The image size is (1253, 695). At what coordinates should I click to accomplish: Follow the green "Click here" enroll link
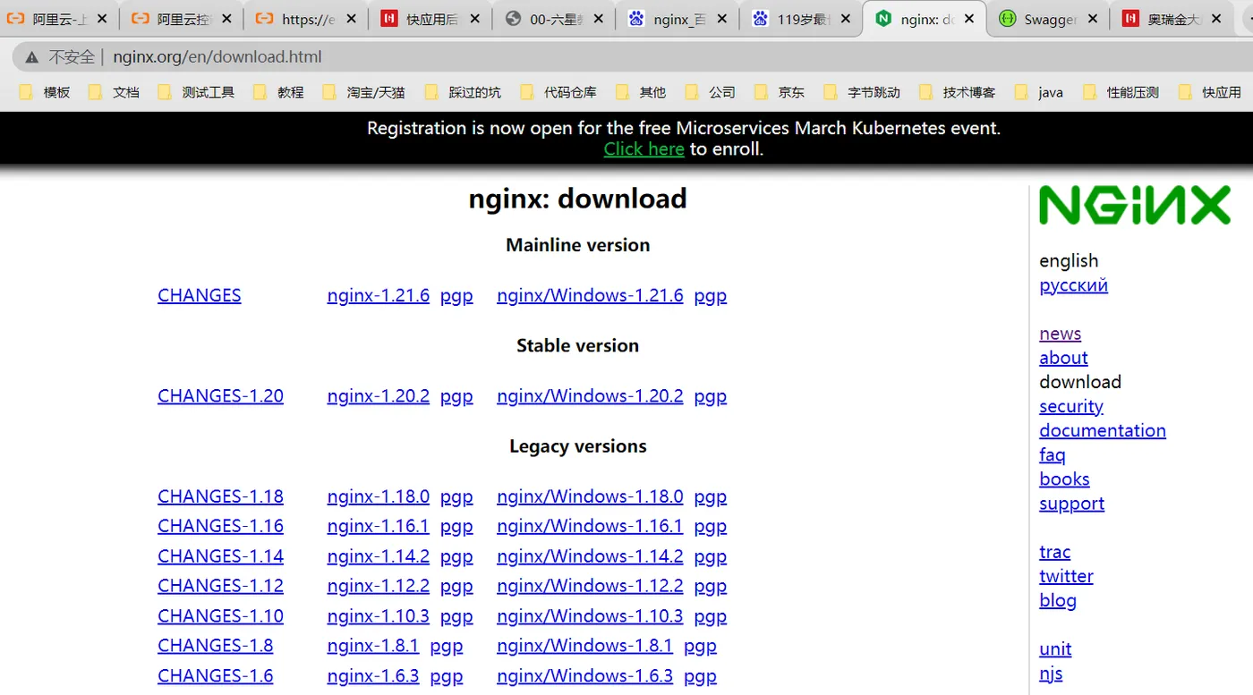pos(644,149)
